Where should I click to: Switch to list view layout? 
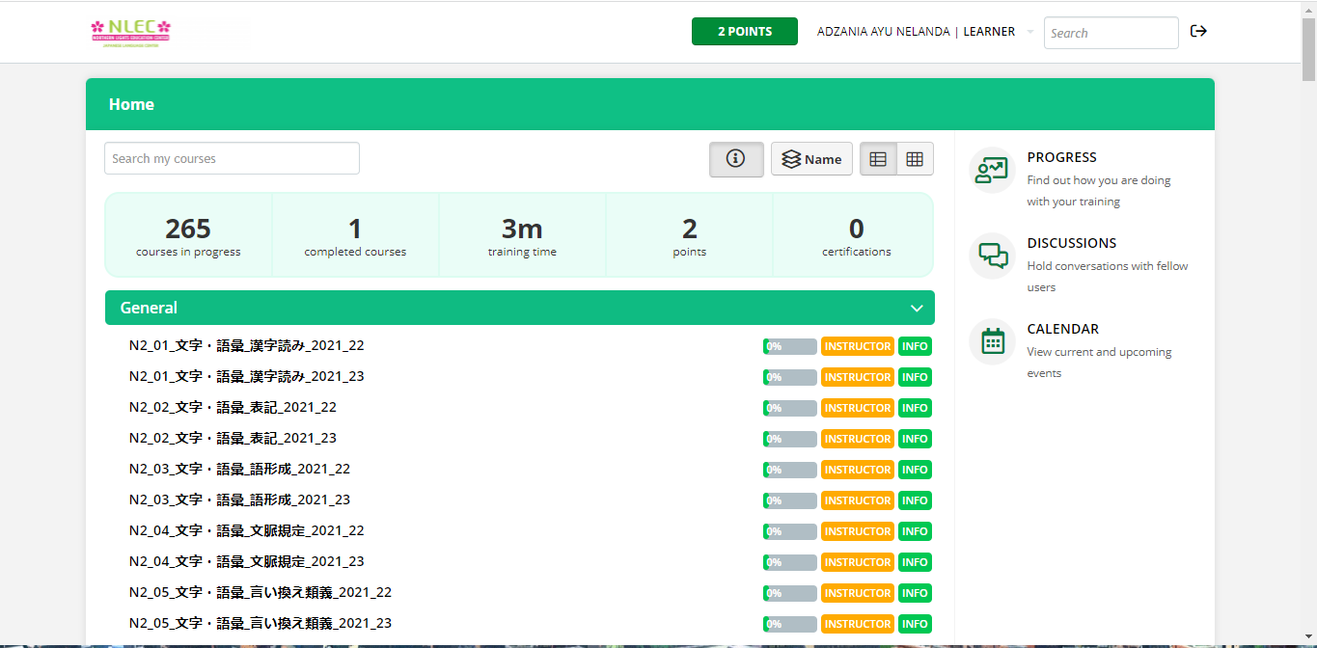click(x=878, y=159)
